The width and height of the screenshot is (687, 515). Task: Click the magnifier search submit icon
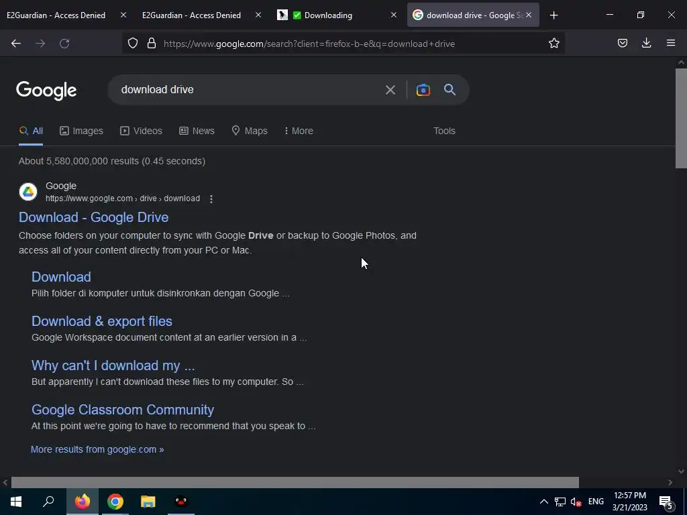[x=450, y=90]
